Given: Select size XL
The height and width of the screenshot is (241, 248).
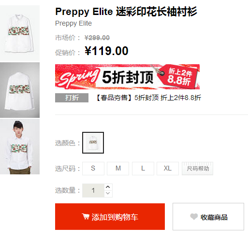Looking at the screenshot, I should (168, 169).
